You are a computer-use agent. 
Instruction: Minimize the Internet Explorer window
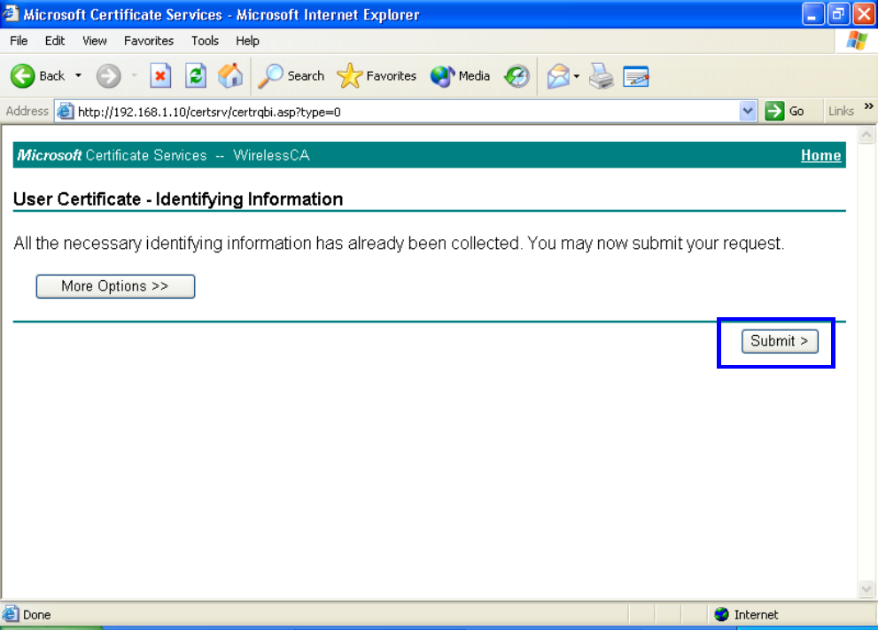(813, 14)
